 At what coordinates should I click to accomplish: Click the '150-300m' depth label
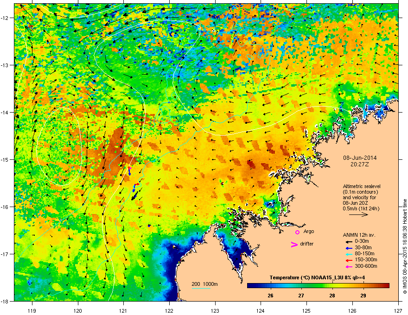coord(366,259)
